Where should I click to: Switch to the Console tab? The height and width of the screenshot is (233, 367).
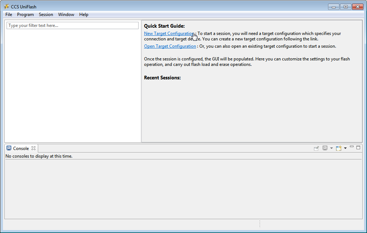(20, 148)
